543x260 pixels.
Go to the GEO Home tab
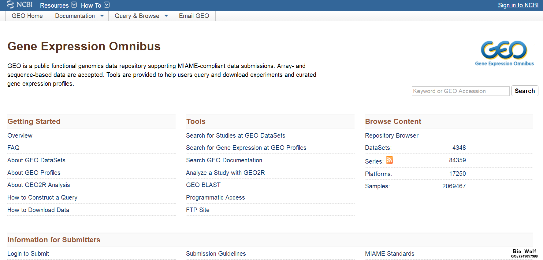pos(27,16)
